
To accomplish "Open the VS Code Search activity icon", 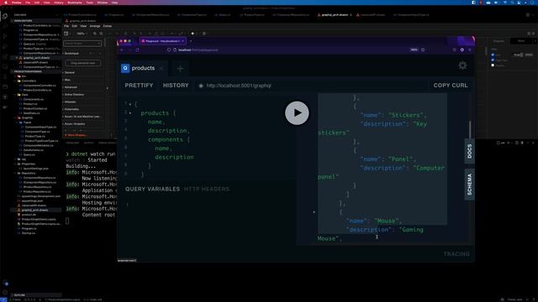I will click(x=5, y=26).
